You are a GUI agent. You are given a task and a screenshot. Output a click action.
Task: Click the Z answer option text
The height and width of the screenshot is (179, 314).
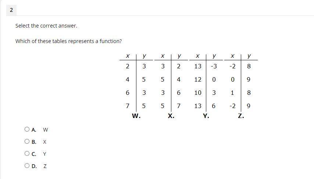[45, 166]
